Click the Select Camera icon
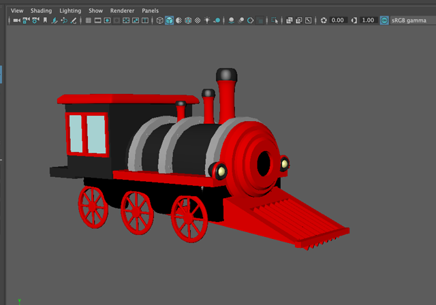 tap(16, 20)
